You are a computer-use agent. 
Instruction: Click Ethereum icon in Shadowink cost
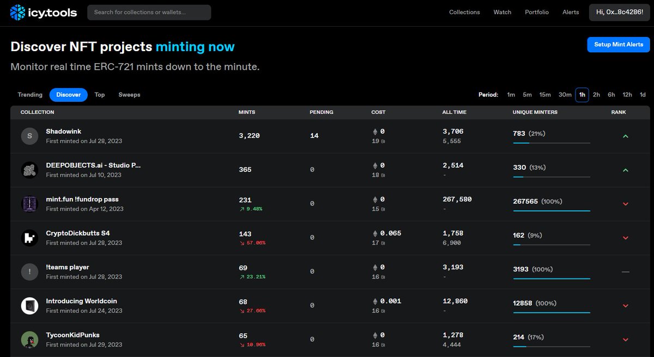374,131
